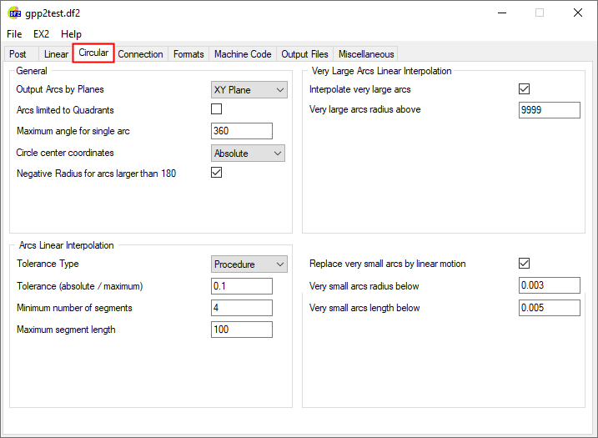Open the File menu
The width and height of the screenshot is (598, 438).
[14, 34]
